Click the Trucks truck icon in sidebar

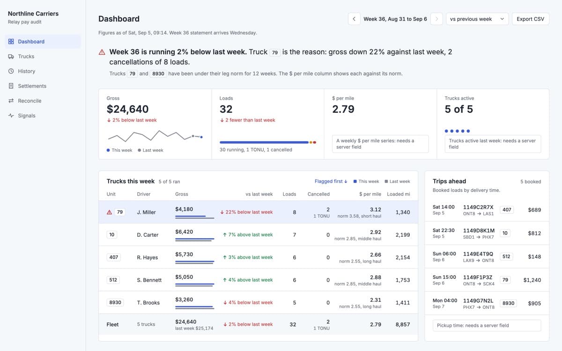coord(11,57)
